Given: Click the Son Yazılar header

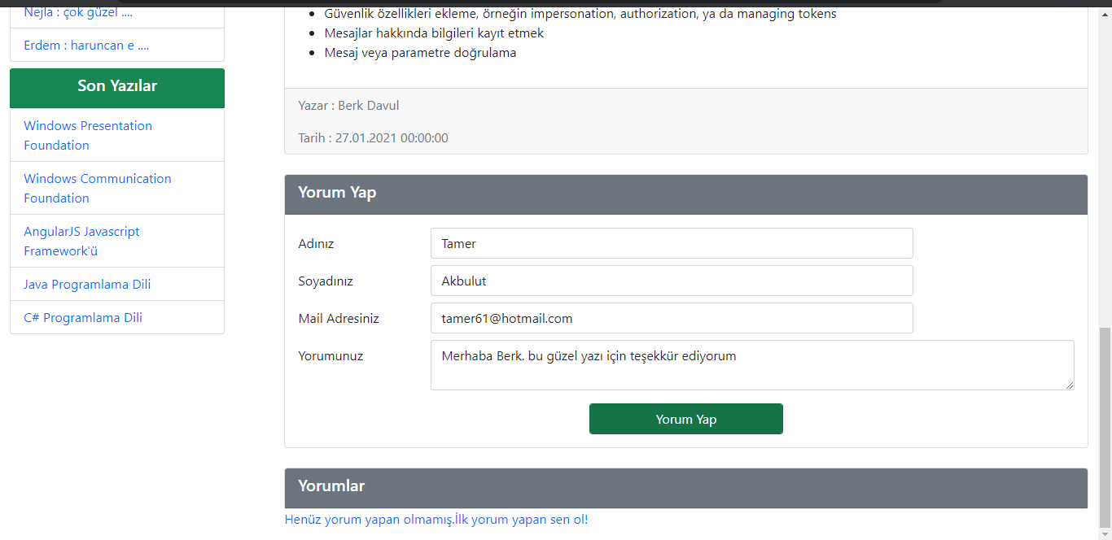Looking at the screenshot, I should (117, 87).
